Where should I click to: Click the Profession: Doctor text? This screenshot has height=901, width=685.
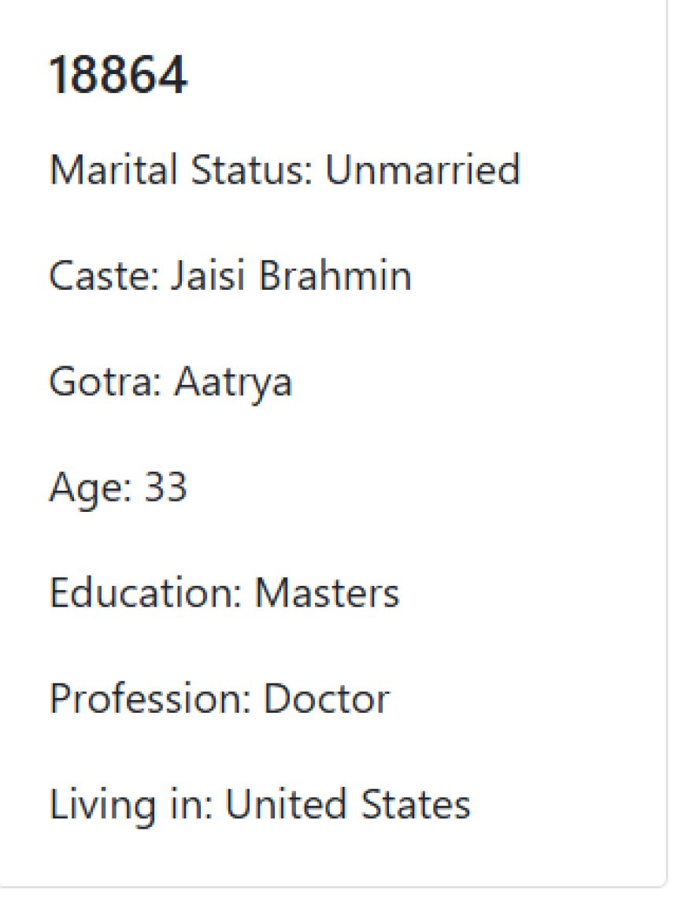coord(220,698)
